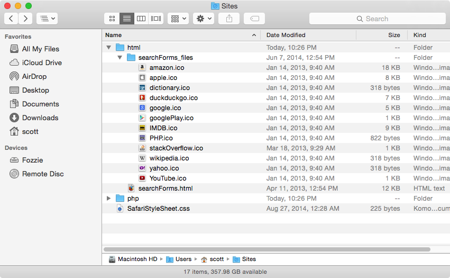Select Remote Disc in sidebar

(36, 174)
